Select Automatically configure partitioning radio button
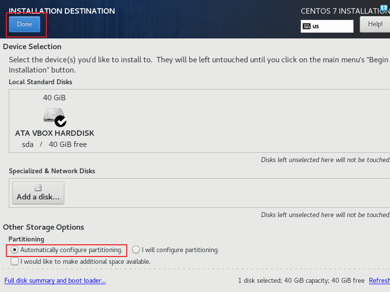The width and height of the screenshot is (390, 292). tap(15, 250)
